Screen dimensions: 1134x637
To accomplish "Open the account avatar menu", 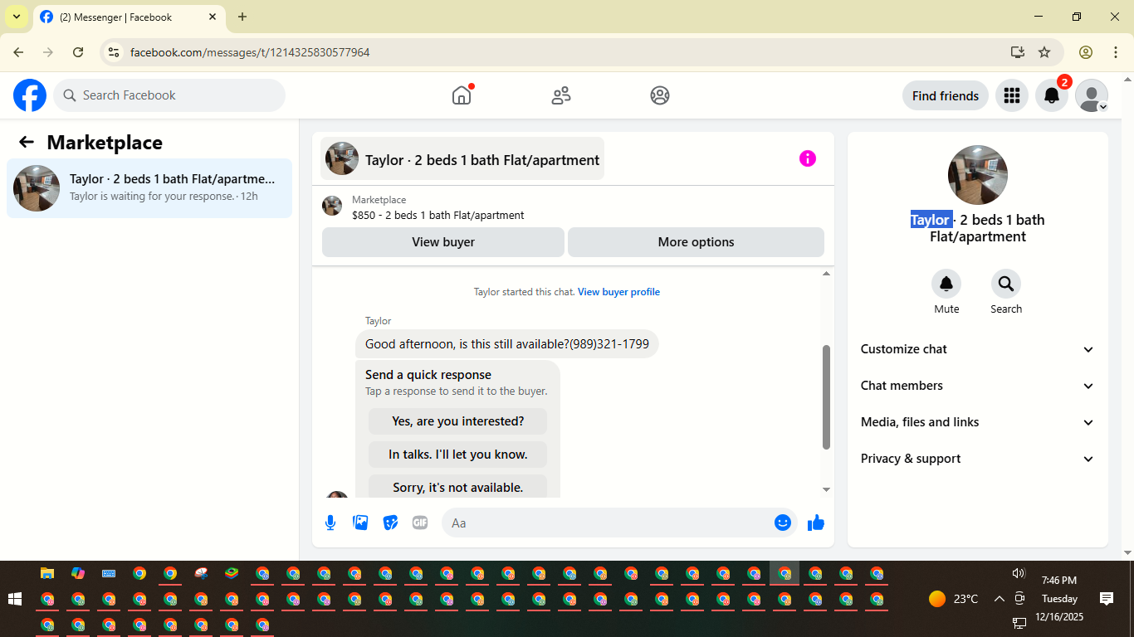I will 1091,95.
